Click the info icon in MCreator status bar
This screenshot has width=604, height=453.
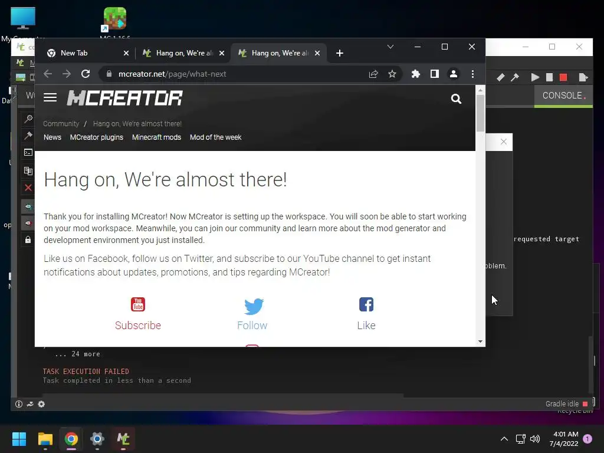tap(18, 404)
